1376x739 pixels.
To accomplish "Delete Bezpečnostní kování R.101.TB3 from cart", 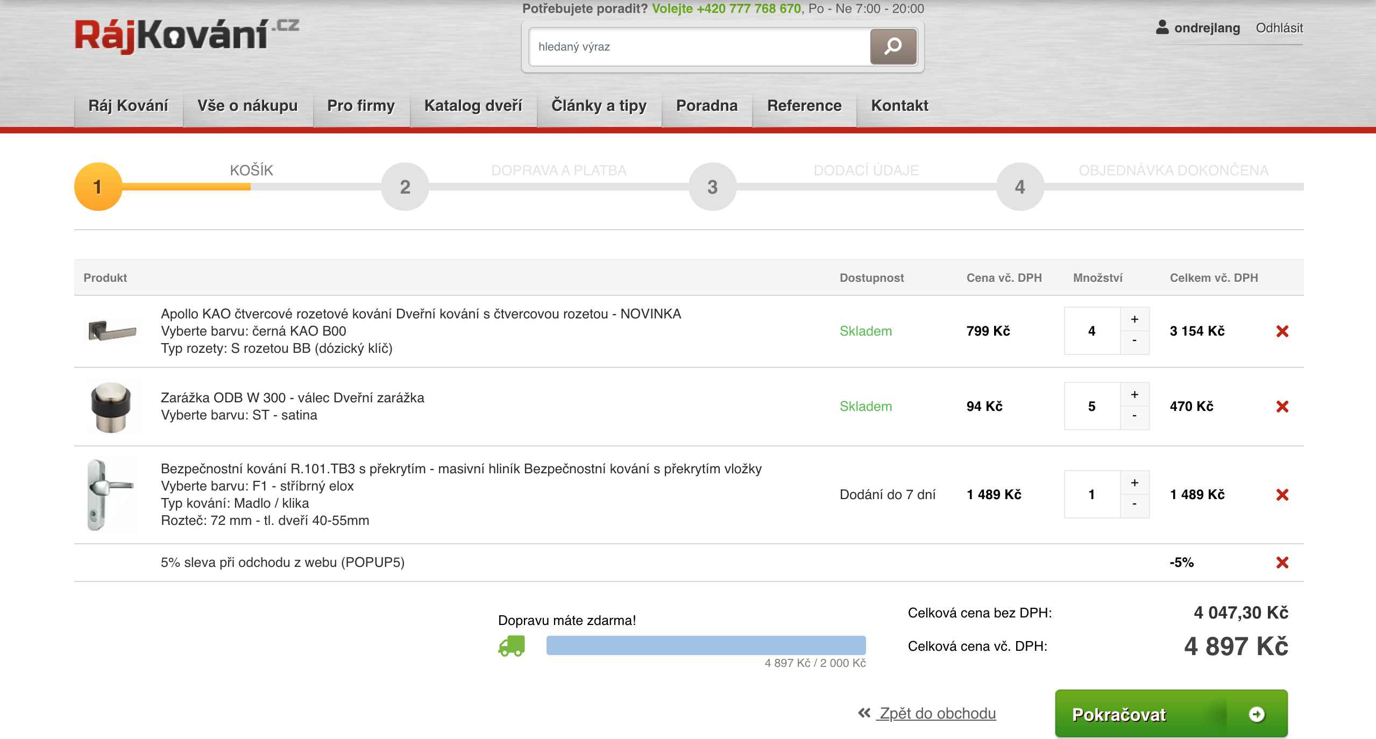I will (x=1282, y=495).
